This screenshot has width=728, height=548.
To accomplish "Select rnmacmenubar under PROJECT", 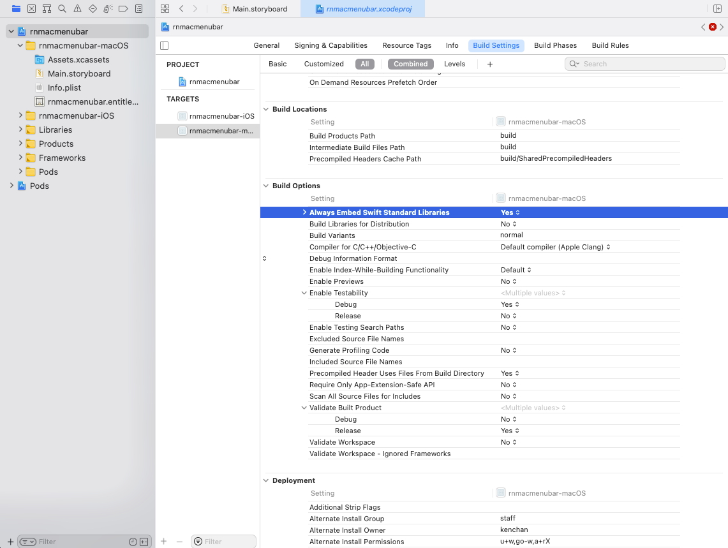I will click(x=208, y=82).
